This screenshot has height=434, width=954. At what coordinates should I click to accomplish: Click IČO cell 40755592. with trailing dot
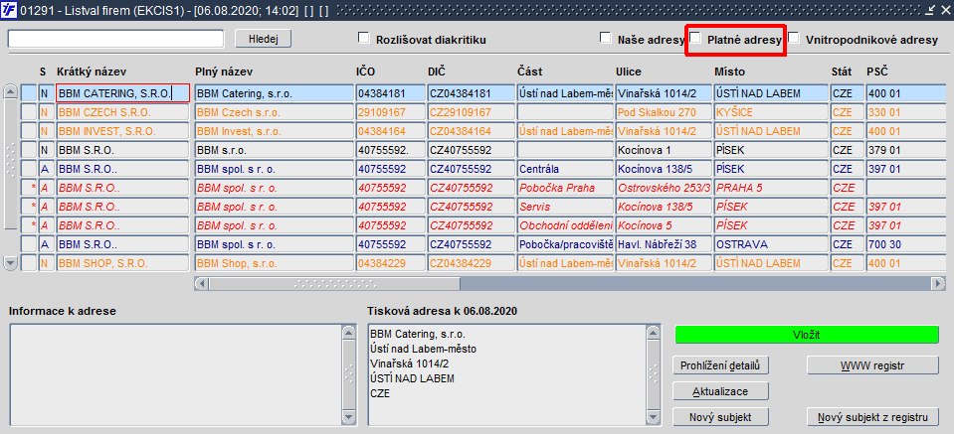click(390, 150)
